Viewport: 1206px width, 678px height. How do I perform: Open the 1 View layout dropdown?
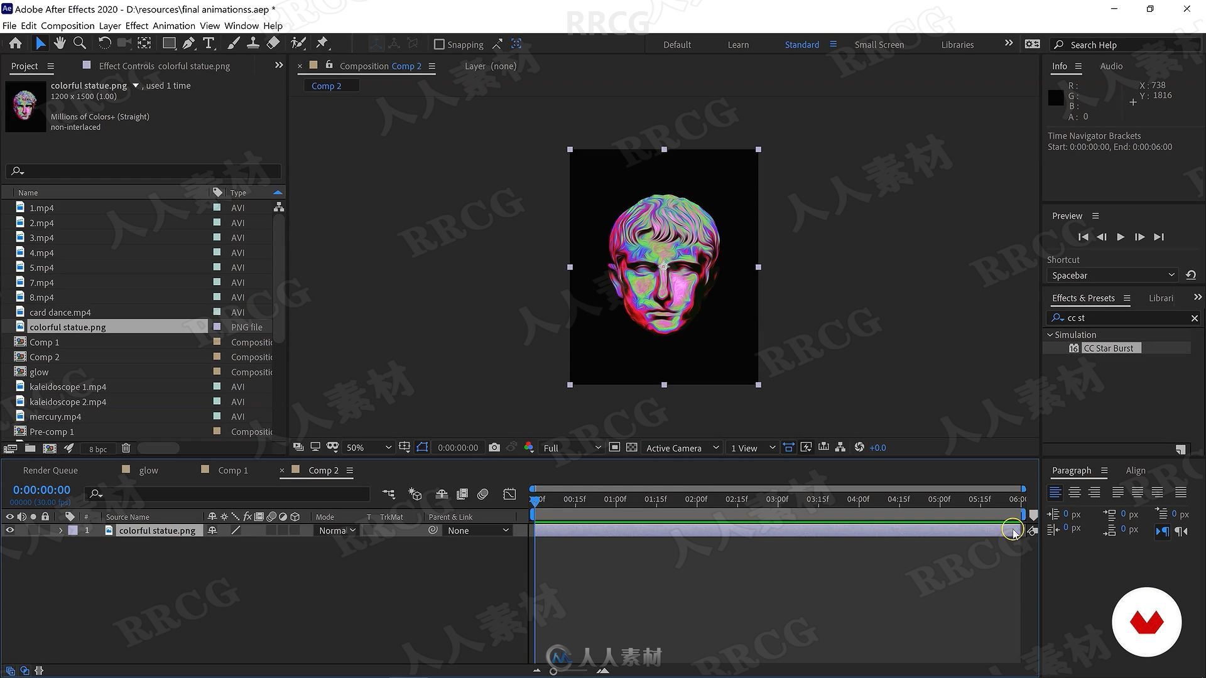pos(752,448)
